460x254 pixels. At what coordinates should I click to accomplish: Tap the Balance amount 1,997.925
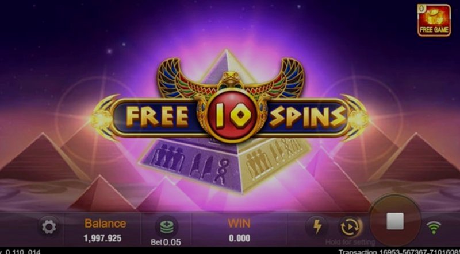[x=102, y=238]
